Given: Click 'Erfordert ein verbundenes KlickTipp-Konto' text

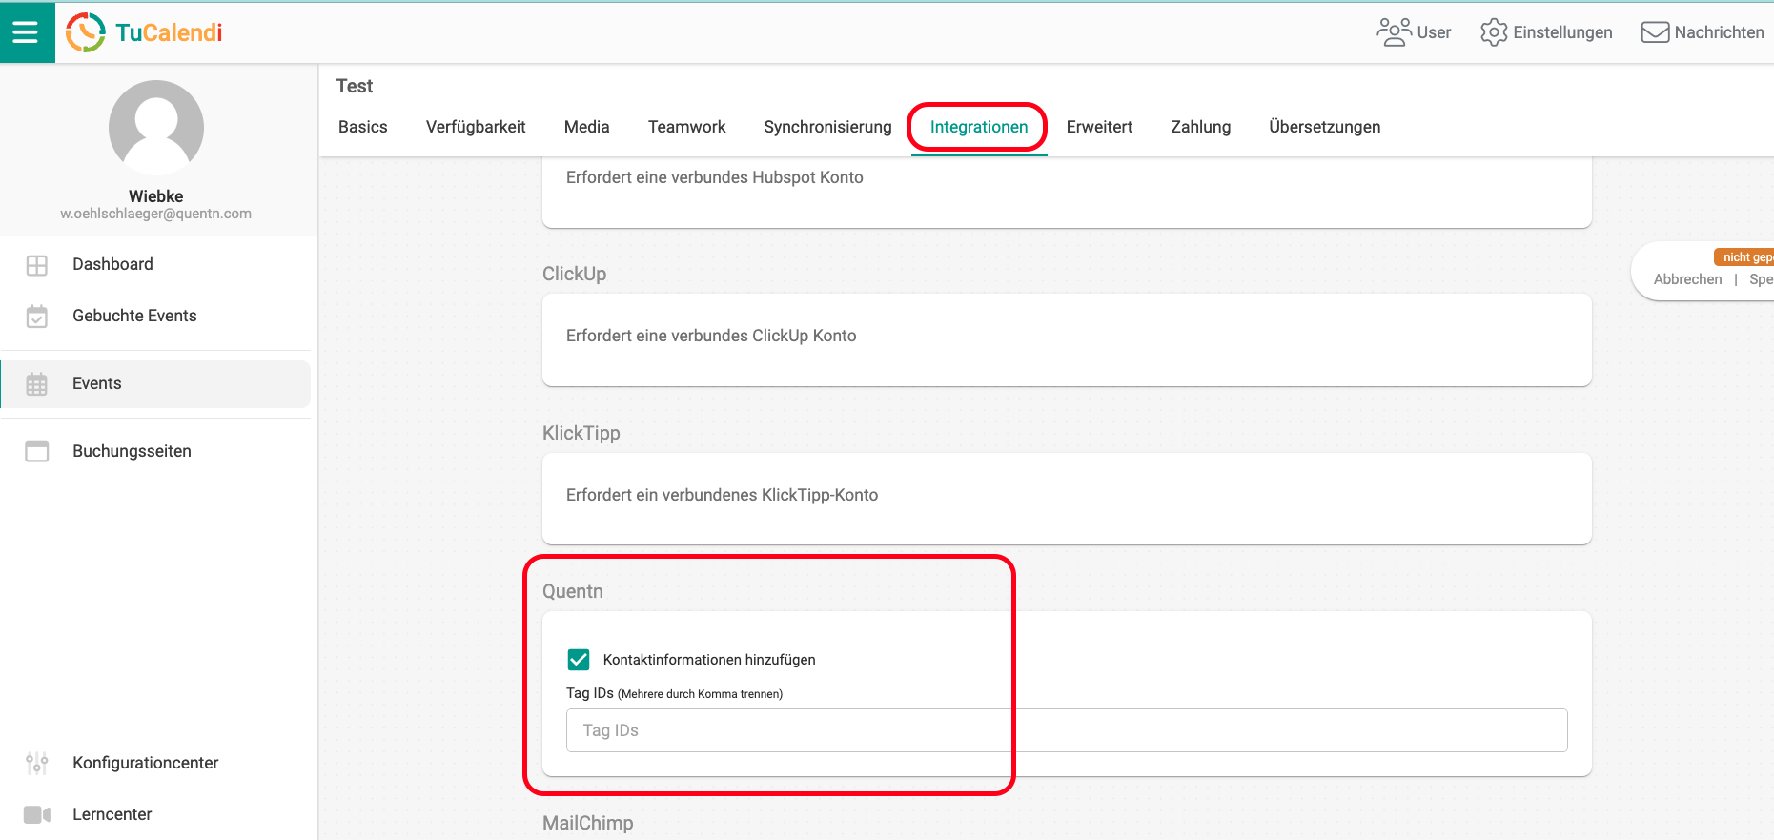Looking at the screenshot, I should click(722, 495).
